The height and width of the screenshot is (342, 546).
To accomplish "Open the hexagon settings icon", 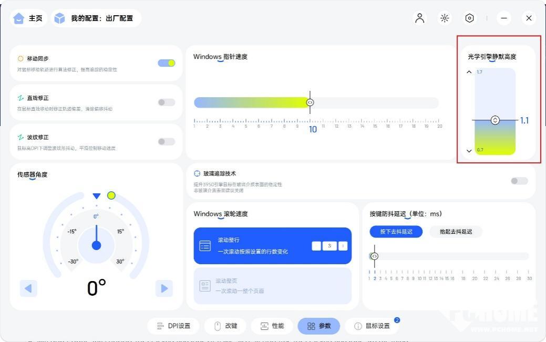I will tap(469, 18).
